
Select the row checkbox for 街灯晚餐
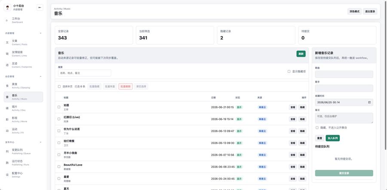click(x=59, y=143)
